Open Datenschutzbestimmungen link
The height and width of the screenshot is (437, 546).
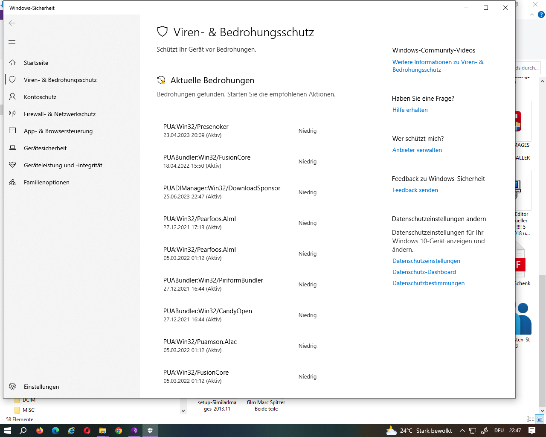point(428,283)
